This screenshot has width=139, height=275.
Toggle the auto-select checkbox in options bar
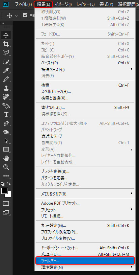point(25,15)
